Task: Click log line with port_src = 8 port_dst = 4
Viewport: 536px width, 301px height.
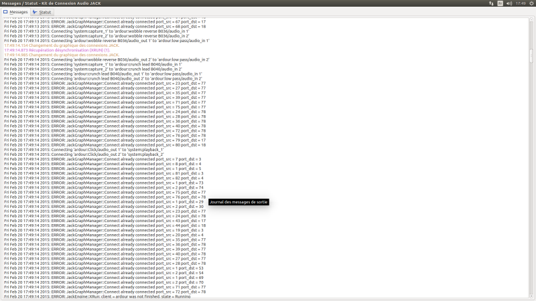Action: tap(103, 164)
